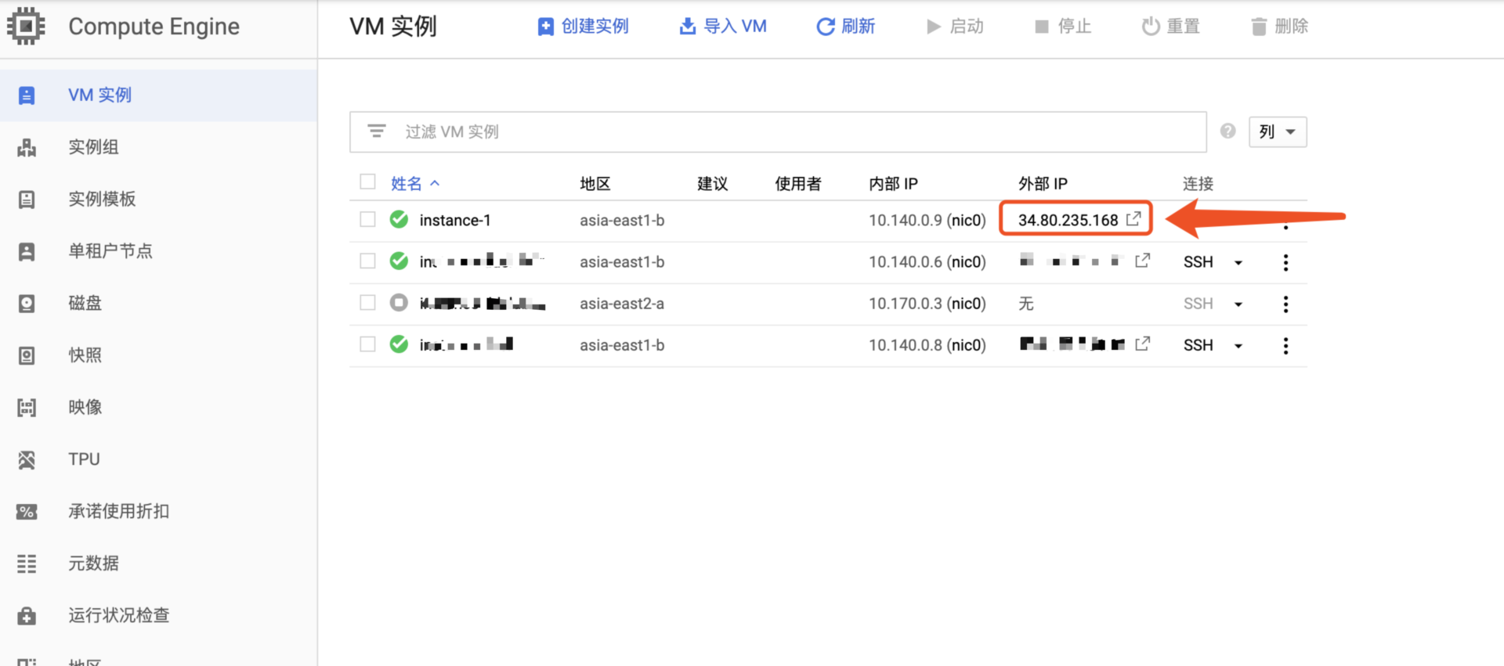Click 创建实例 button
Image resolution: width=1504 pixels, height=666 pixels.
coord(583,27)
